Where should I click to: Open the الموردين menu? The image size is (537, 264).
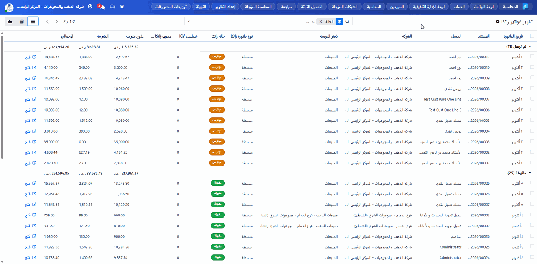pyautogui.click(x=397, y=7)
